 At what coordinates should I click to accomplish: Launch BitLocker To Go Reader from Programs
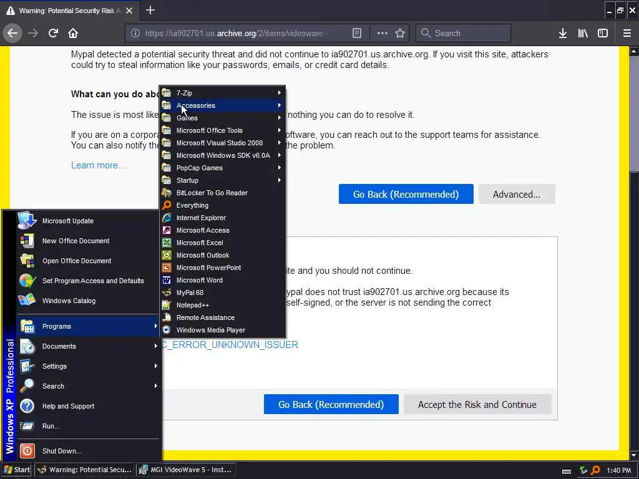223,193
